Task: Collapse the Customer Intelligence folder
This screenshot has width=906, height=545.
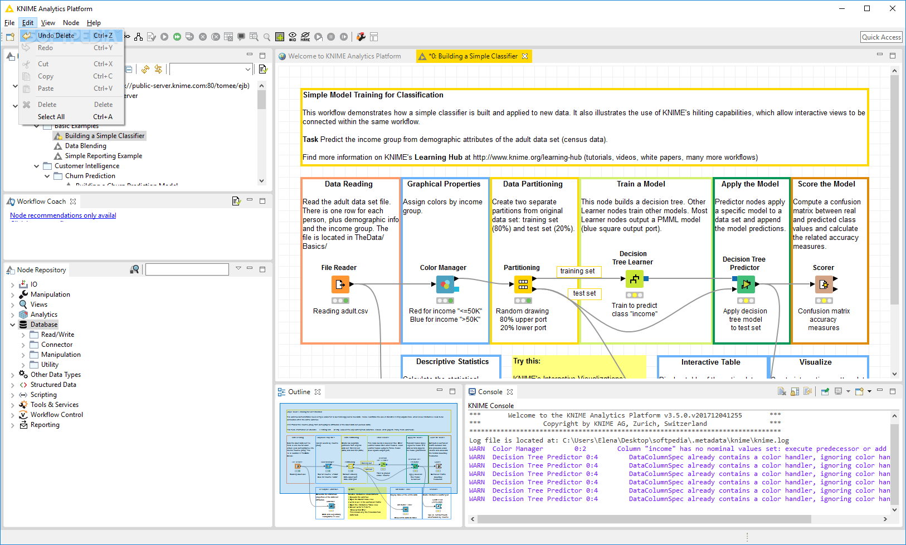Action: [x=37, y=166]
